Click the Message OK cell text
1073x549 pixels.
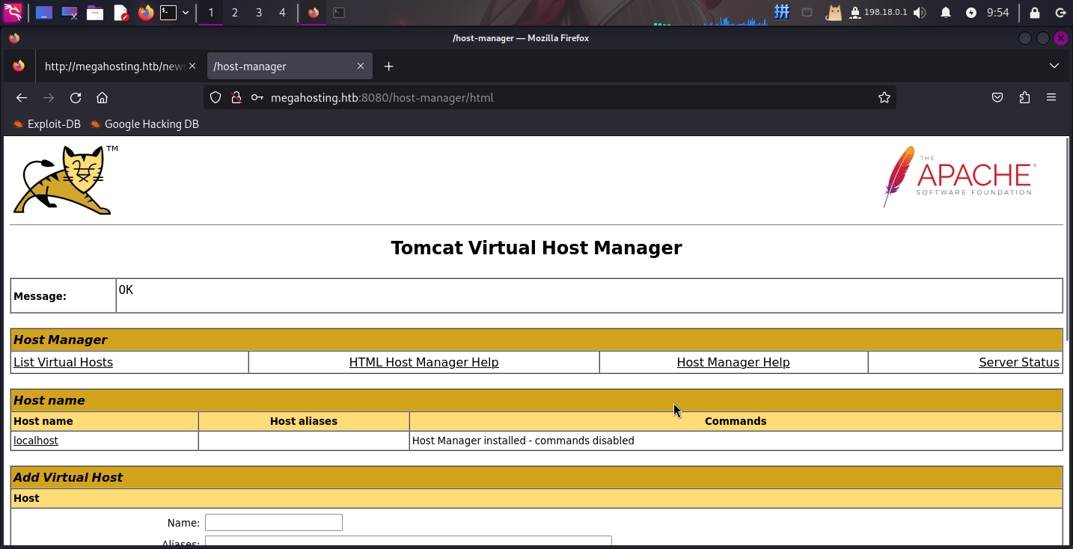coord(126,290)
